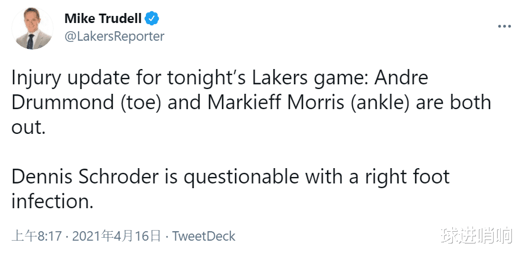
Task: Click the 2021年4月16日 date text
Action: pyautogui.click(x=116, y=237)
